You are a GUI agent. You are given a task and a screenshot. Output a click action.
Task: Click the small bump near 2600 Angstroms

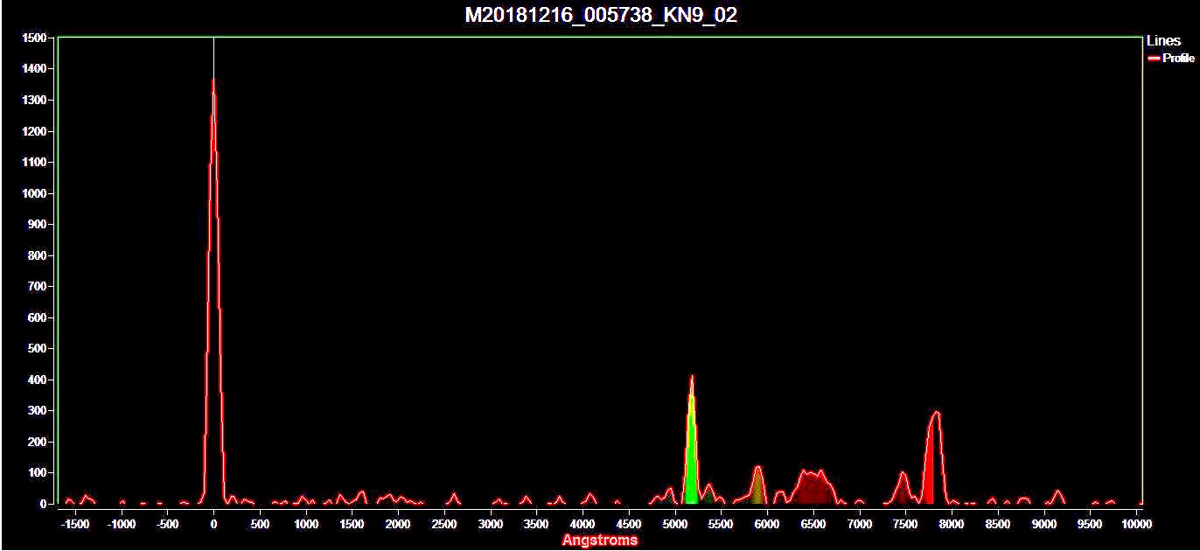(453, 498)
